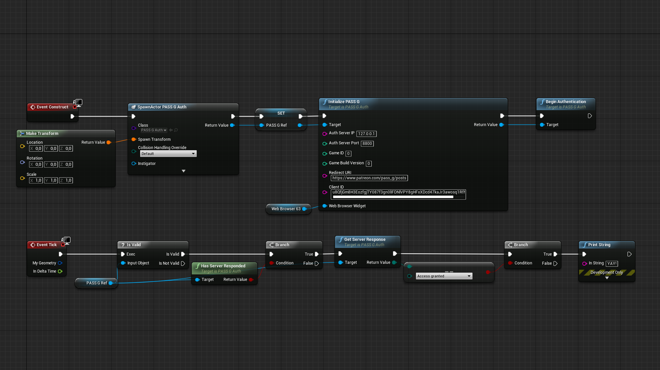The image size is (660, 370).
Task: Click Event Tick execution output pin
Action: 61,254
